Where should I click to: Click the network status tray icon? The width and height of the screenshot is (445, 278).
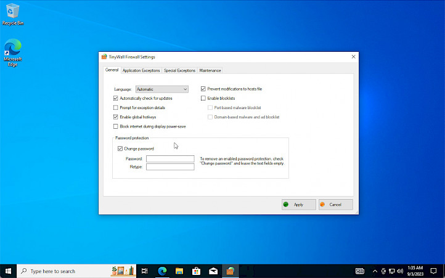[x=392, y=271]
